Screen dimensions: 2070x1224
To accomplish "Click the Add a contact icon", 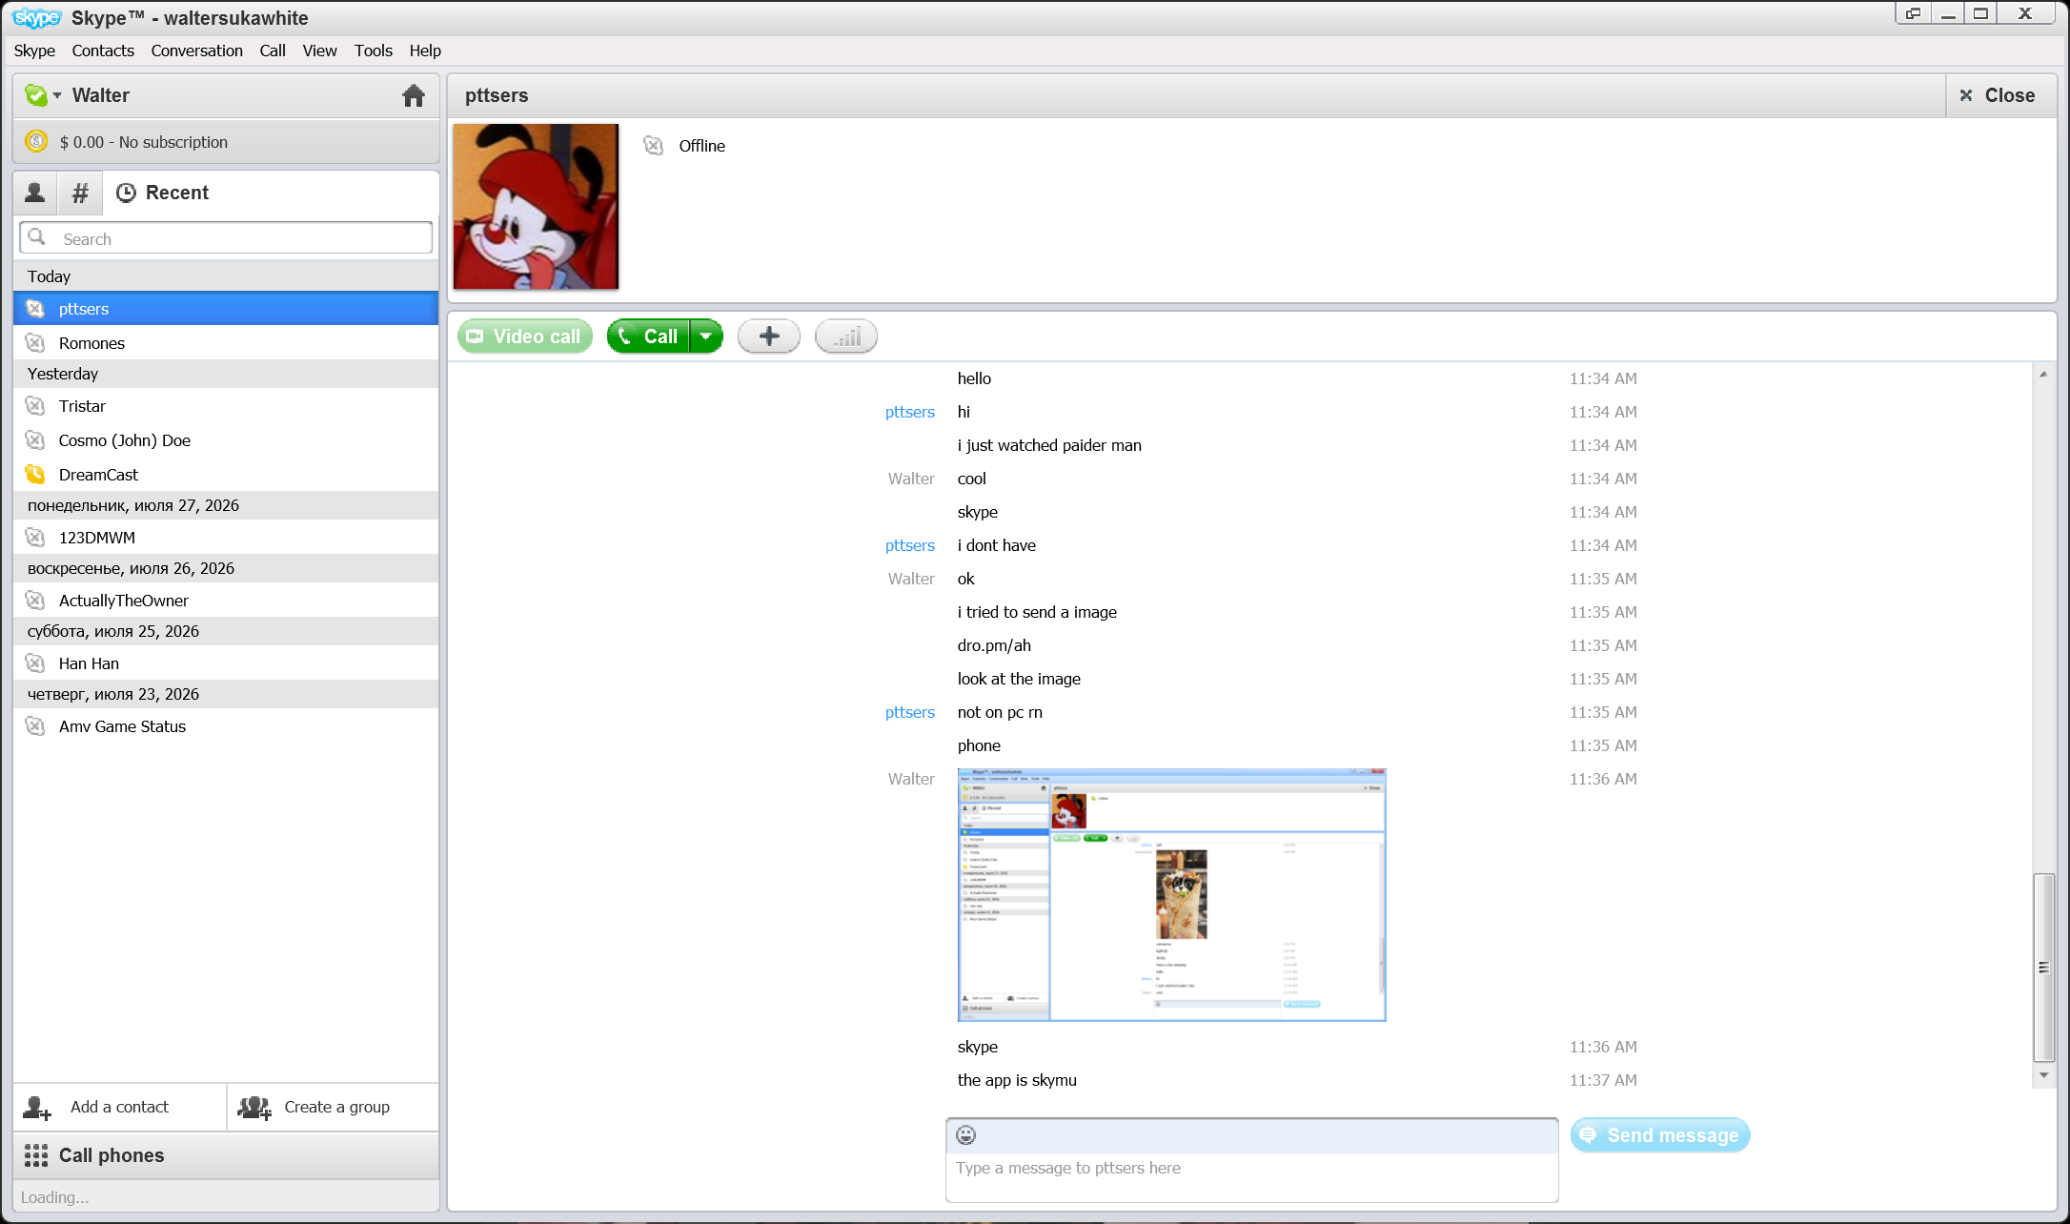I will pos(37,1108).
